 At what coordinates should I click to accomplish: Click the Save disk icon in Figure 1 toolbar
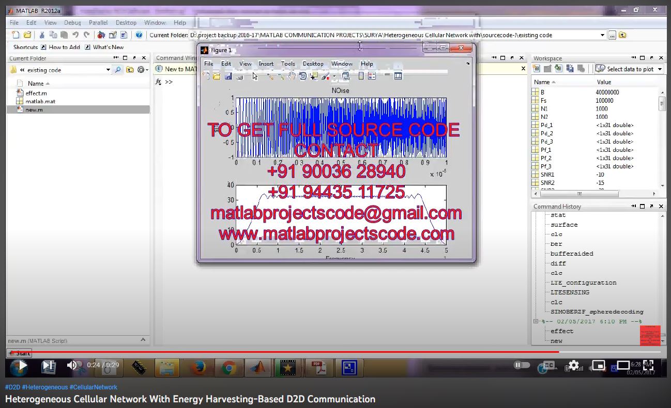click(228, 76)
